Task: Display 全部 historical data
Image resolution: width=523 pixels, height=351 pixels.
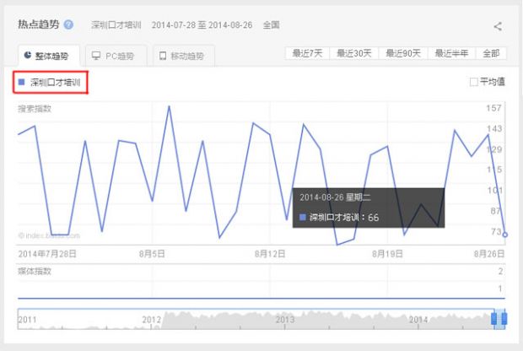Action: point(491,53)
